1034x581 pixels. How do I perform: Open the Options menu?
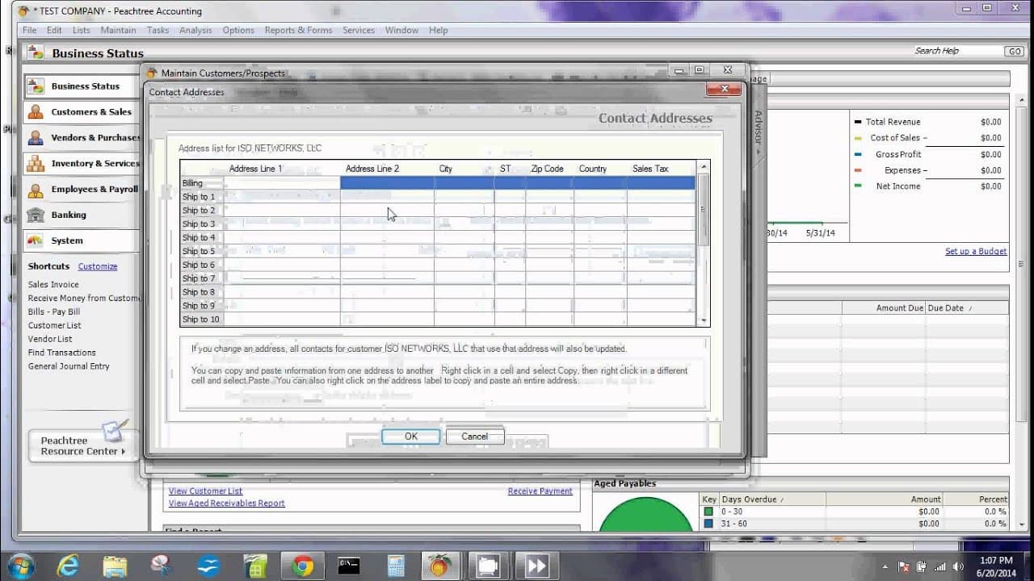(238, 30)
